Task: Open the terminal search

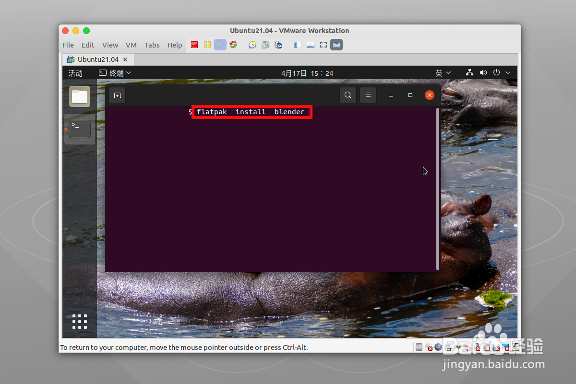Action: (348, 95)
